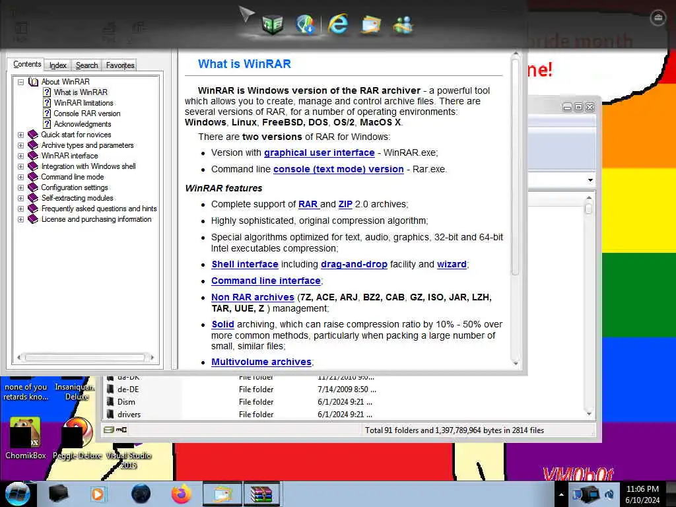Image resolution: width=676 pixels, height=507 pixels.
Task: Select the About WinRAR book icon
Action: (33, 81)
